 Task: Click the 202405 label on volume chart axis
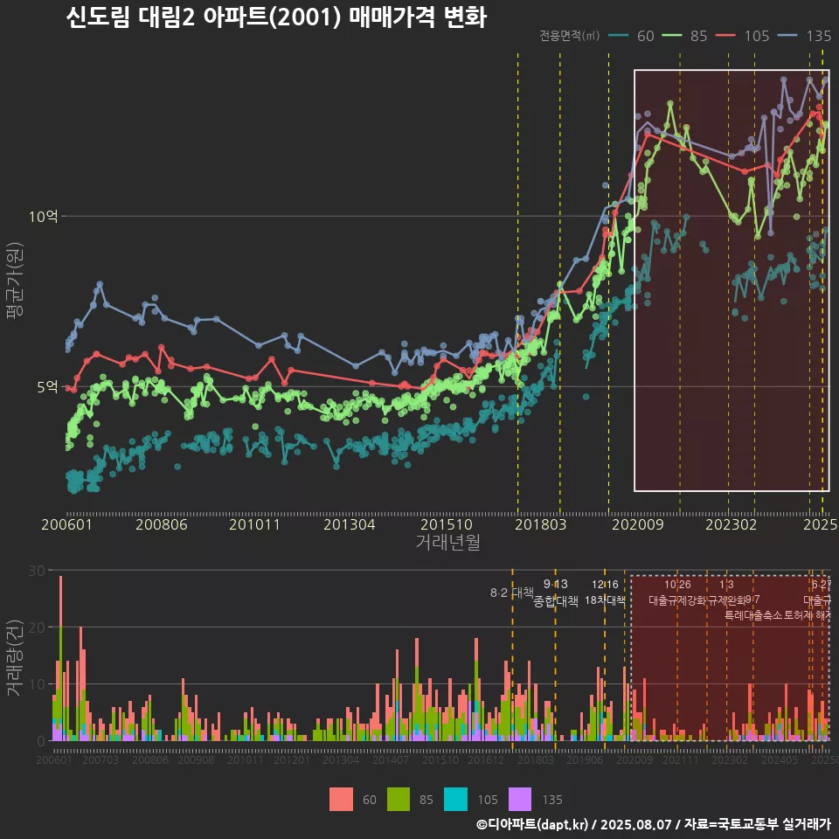(x=780, y=759)
